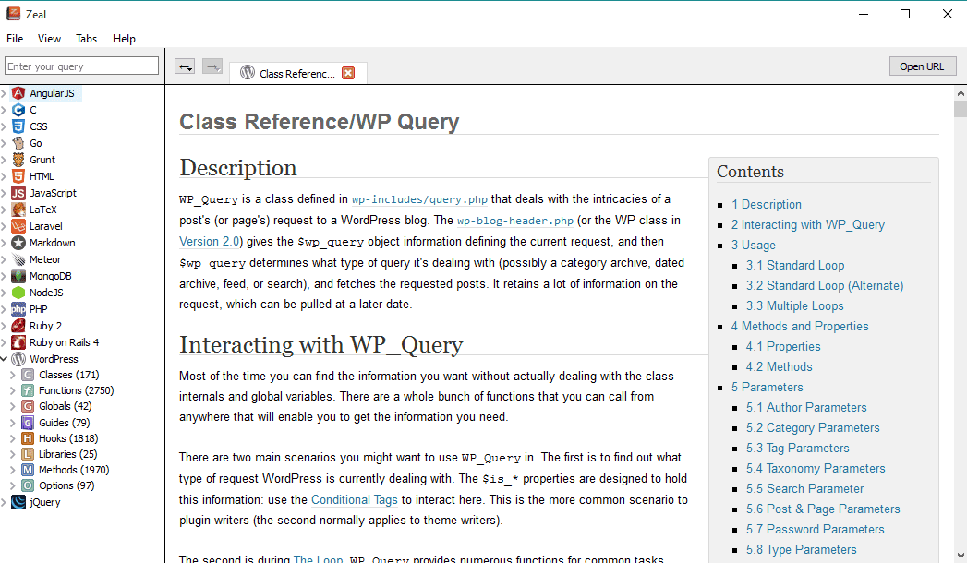Open the Version 2.0 link
967x563 pixels.
pos(209,242)
